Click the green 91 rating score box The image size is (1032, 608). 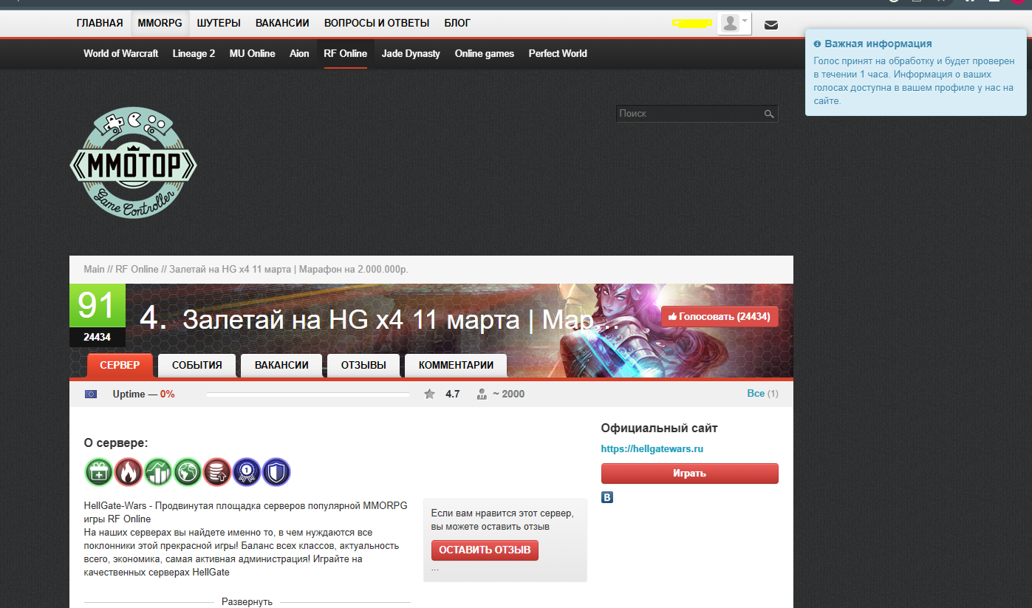pyautogui.click(x=98, y=306)
